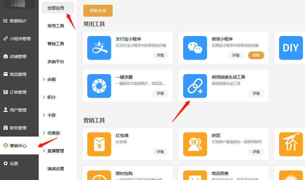Viewport: 305px width, 180px height.
Task: View 详情 for 微信链接生成工具
Action: coord(256,93)
